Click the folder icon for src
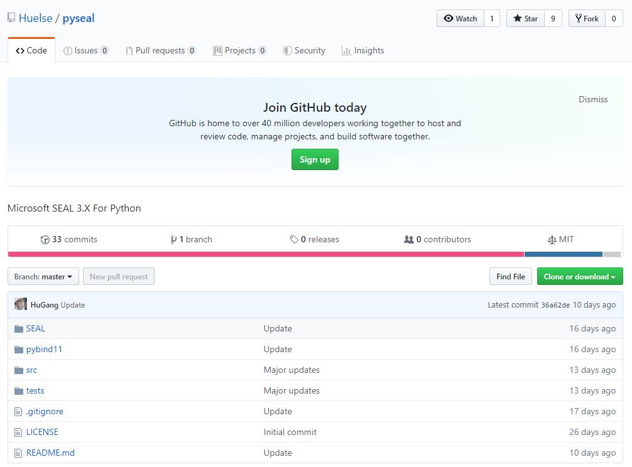 point(19,370)
